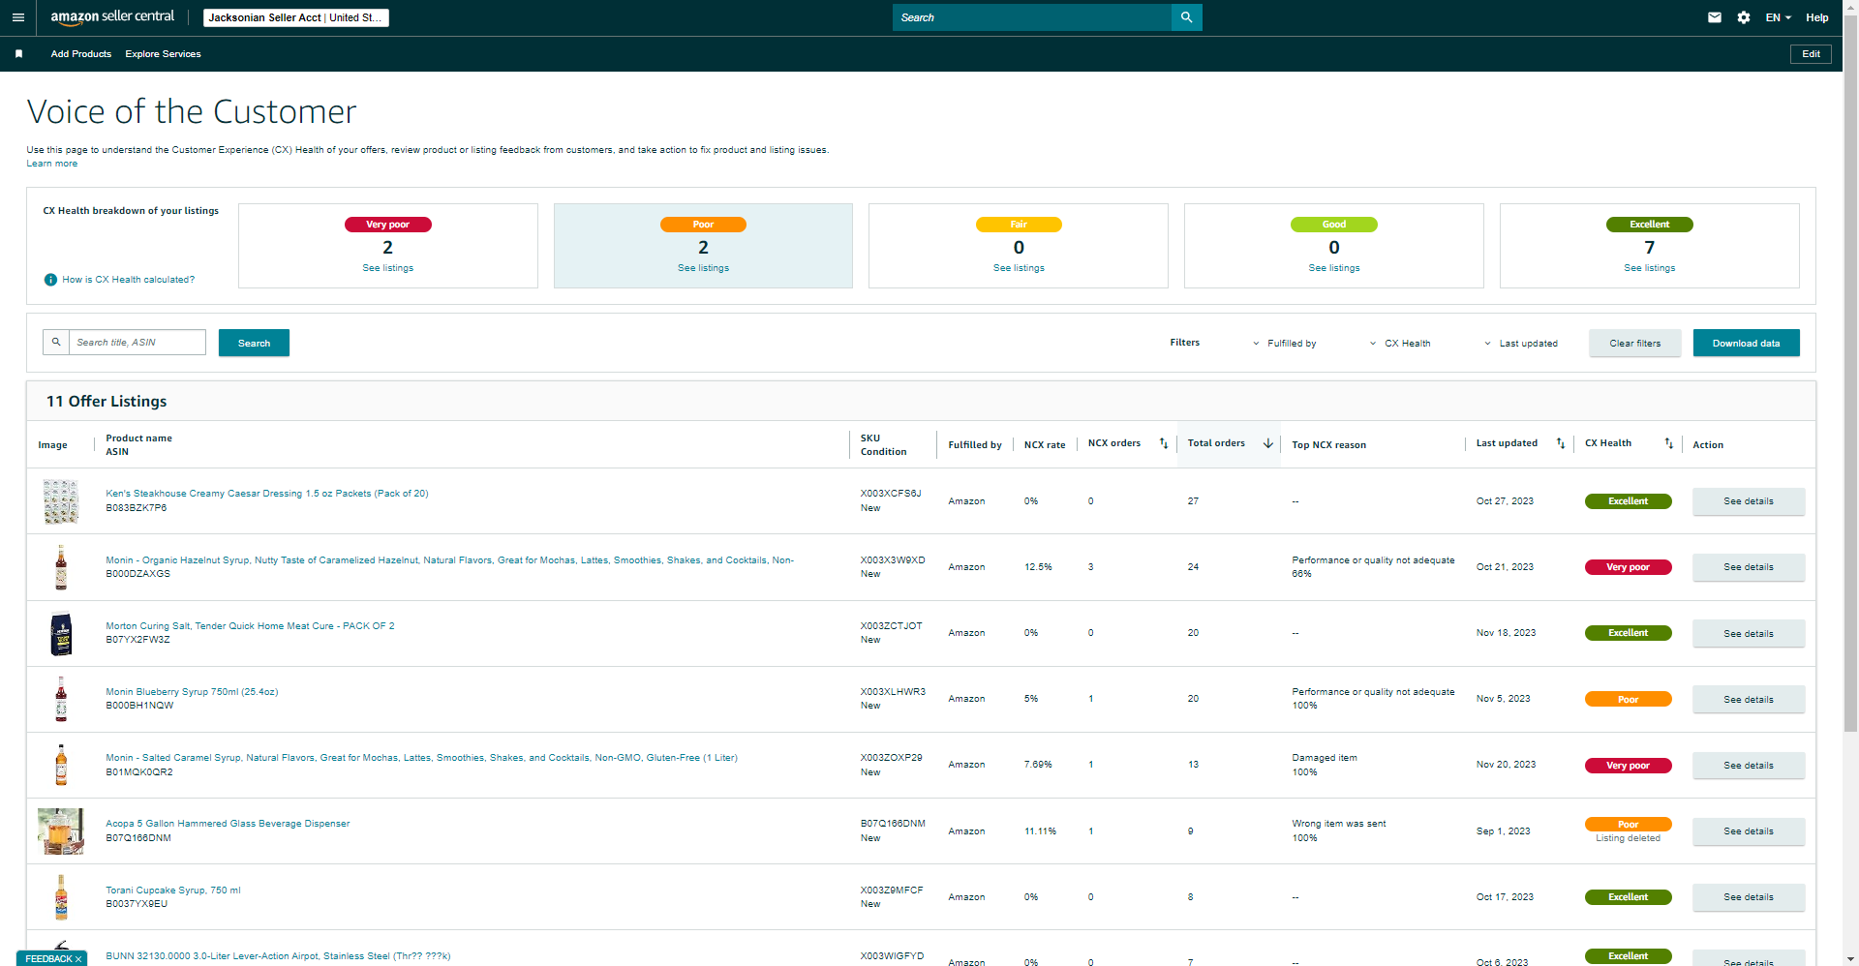This screenshot has height=966, width=1859.
Task: Sort listings by NCX orders arrows
Action: [x=1164, y=443]
